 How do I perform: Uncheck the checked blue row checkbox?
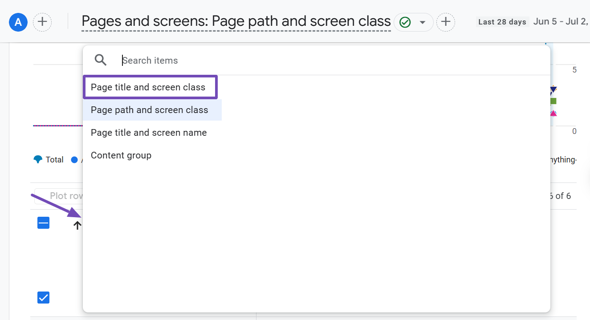click(x=43, y=297)
